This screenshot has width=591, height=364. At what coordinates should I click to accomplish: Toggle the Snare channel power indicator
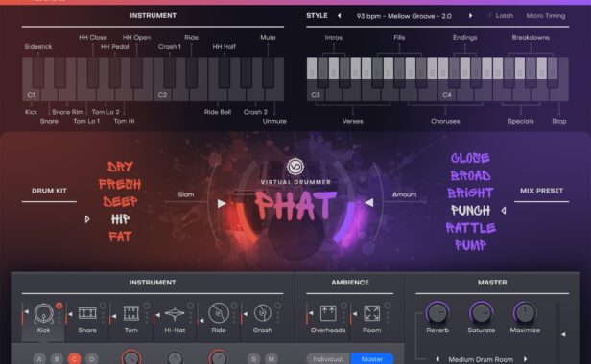pos(103,306)
